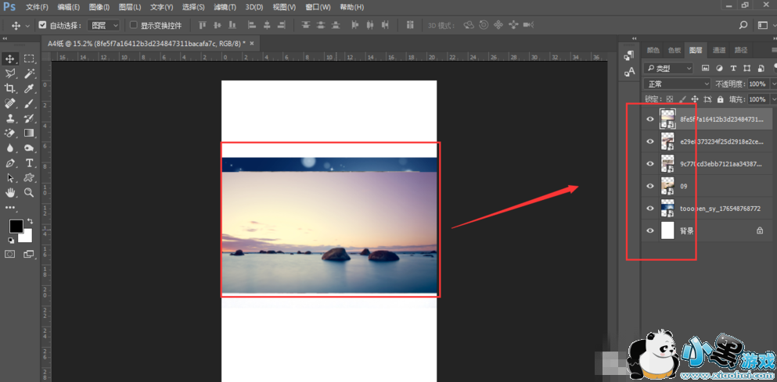
Task: Select the Zoom magnifier tool
Action: click(29, 192)
